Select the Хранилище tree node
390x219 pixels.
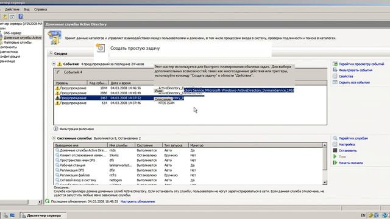pyautogui.click(x=7, y=61)
